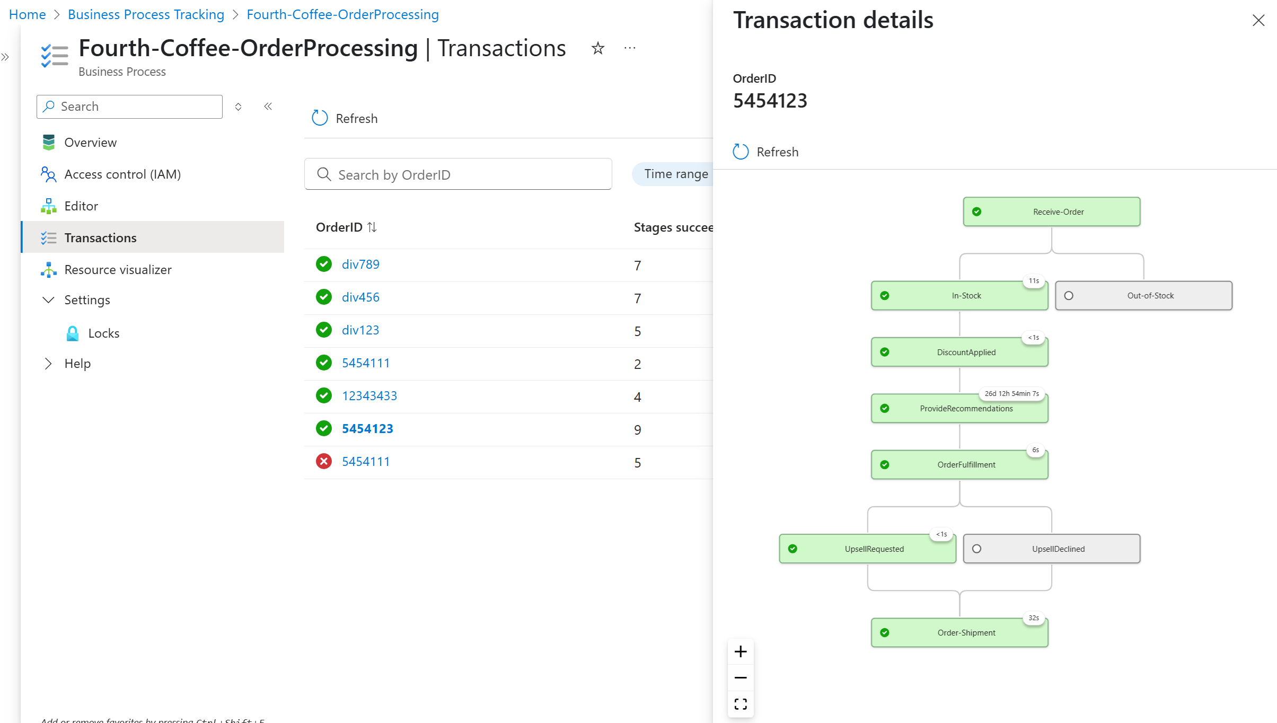
Task: Open the ellipsis more options menu
Action: pos(629,48)
